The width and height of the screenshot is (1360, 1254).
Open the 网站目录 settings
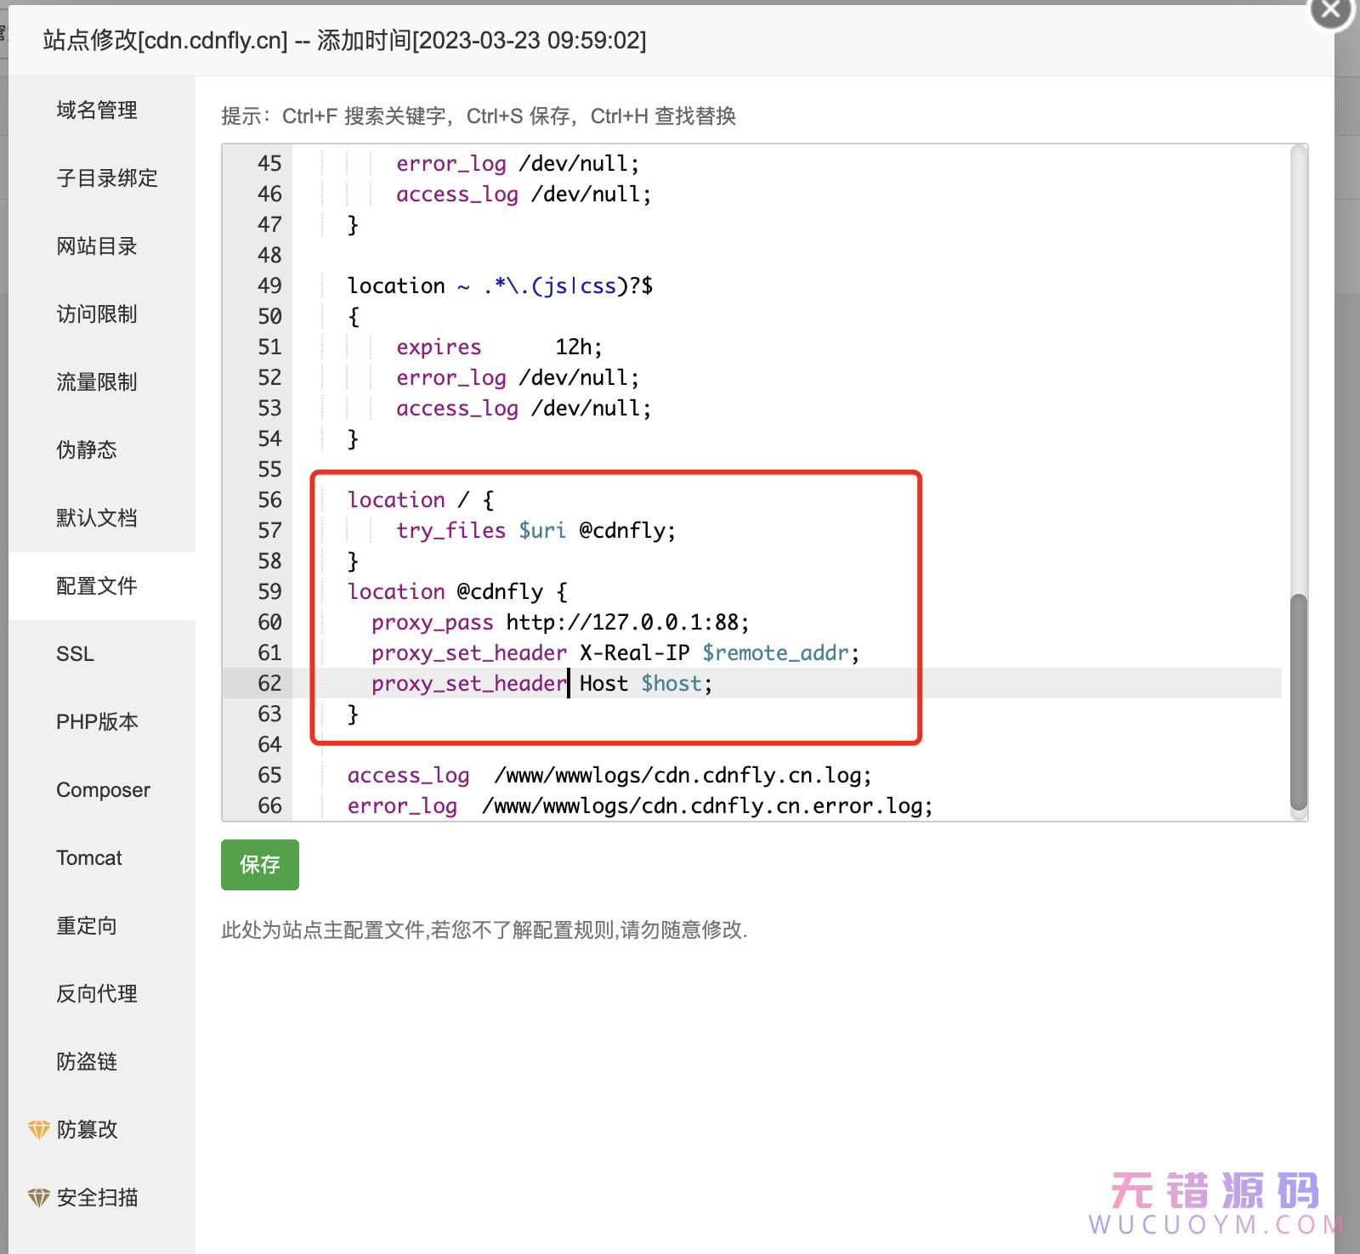[x=97, y=246]
